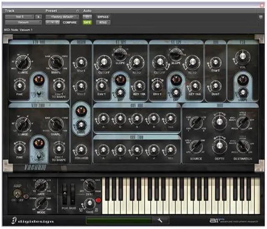This screenshot has height=229, width=267.
Task: Click the LPF CUTOFF knob
Action: pyautogui.click(x=159, y=62)
